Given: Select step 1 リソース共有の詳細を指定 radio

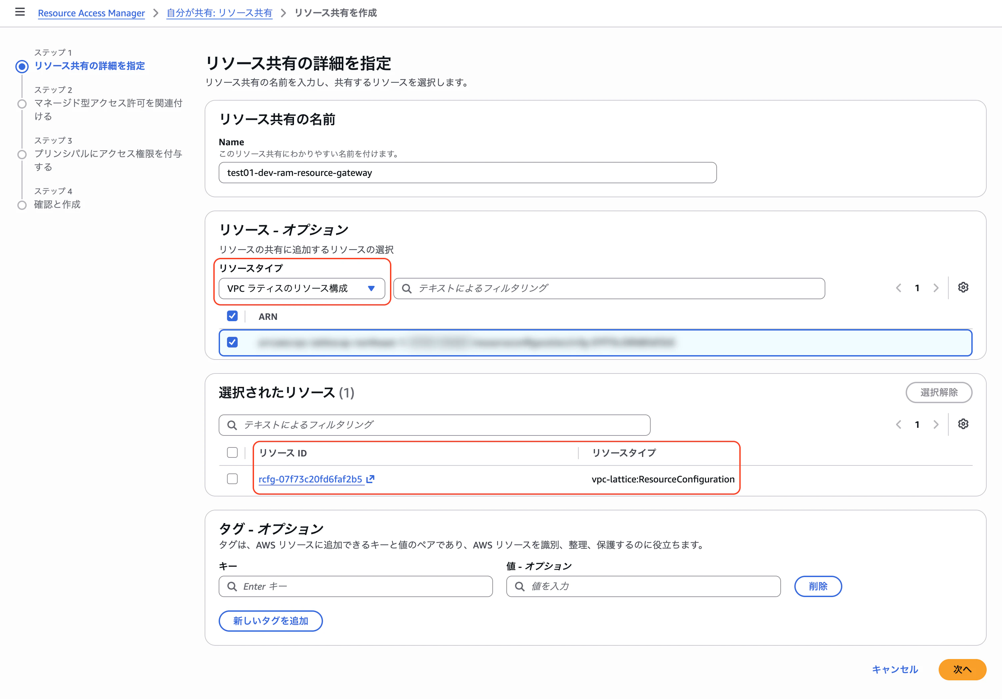Looking at the screenshot, I should point(22,66).
